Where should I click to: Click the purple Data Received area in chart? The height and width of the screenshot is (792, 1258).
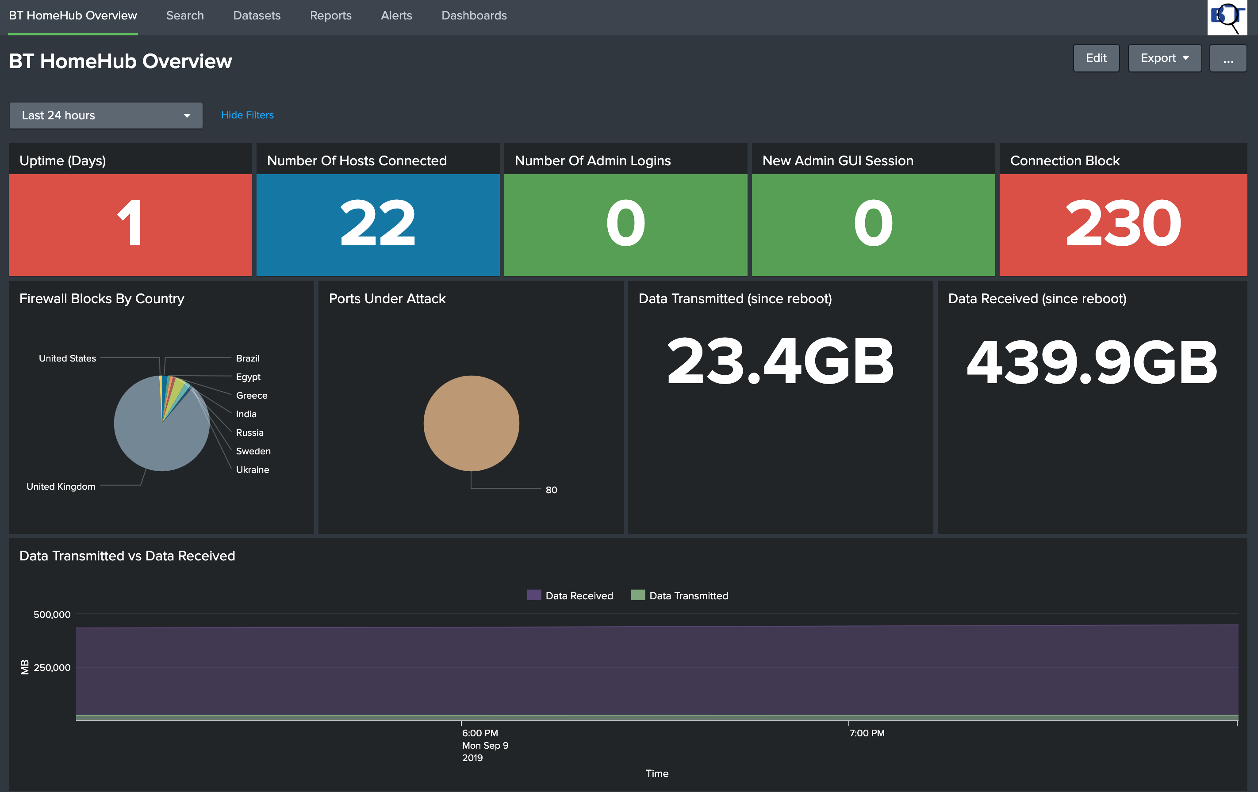(x=657, y=671)
